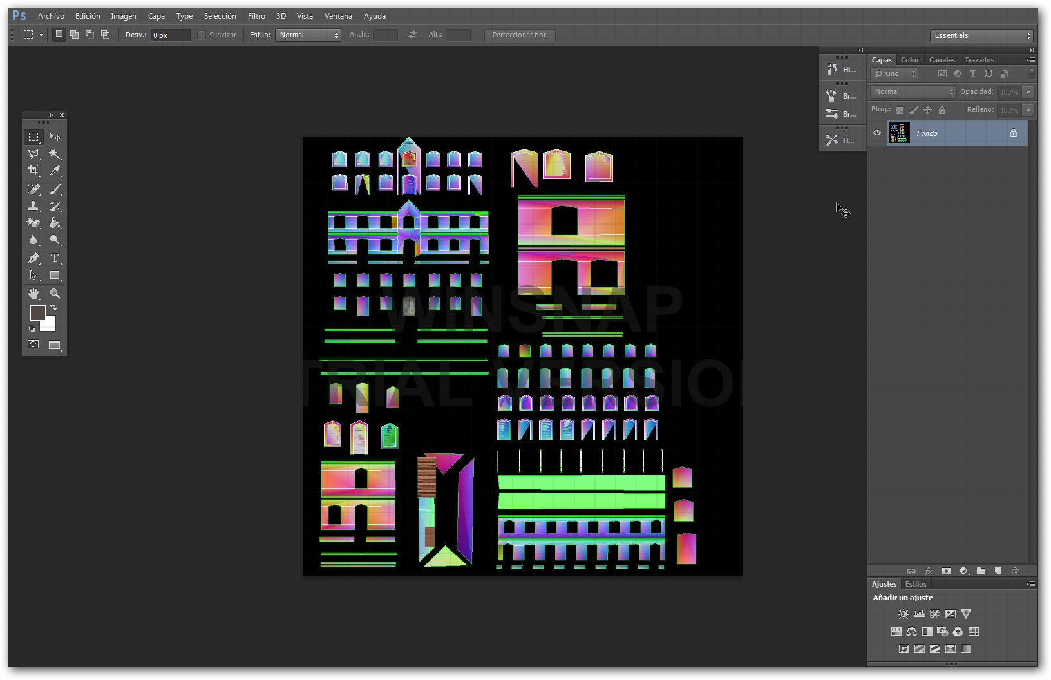Open the Essentials workspace dropdown

pos(982,35)
